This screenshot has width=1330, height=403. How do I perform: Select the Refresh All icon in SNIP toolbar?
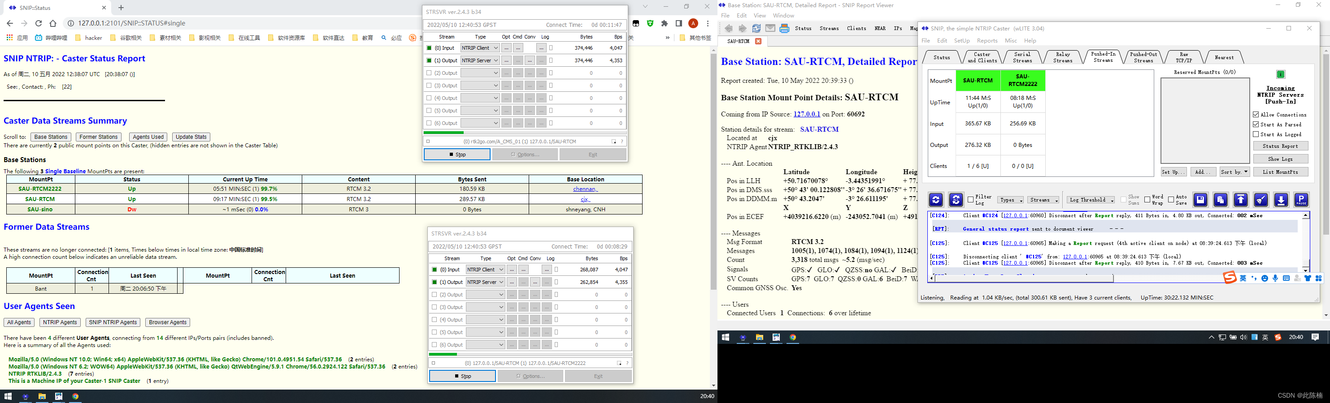pyautogui.click(x=956, y=200)
